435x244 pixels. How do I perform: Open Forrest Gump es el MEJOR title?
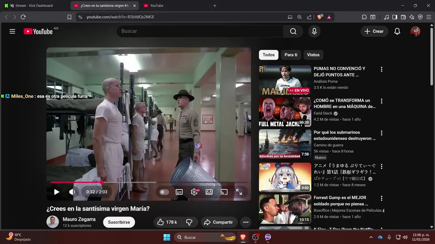(x=341, y=201)
